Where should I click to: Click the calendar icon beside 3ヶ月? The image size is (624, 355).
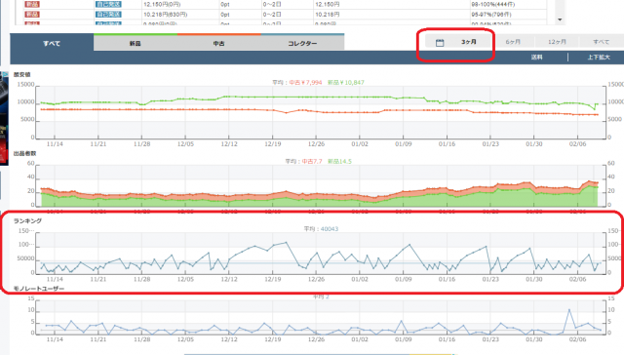tap(440, 42)
